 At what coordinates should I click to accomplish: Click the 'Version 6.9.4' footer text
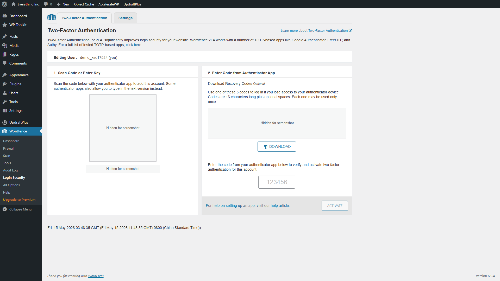(x=485, y=276)
